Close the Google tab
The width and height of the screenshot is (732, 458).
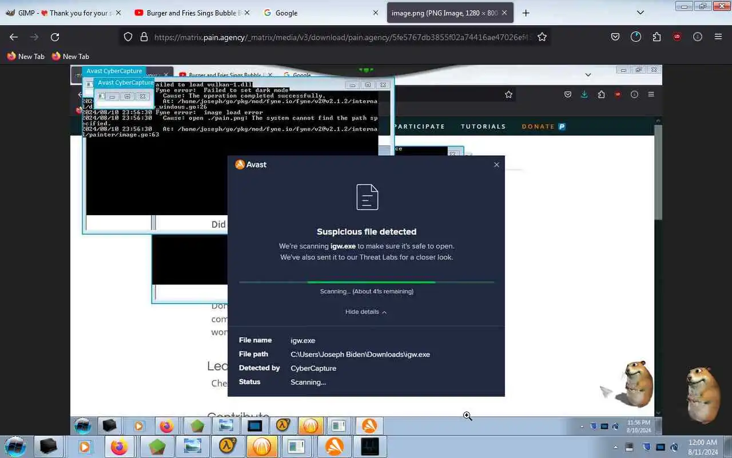tap(376, 13)
